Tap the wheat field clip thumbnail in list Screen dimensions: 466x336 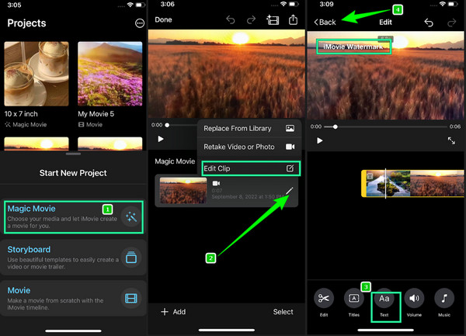[x=183, y=191]
